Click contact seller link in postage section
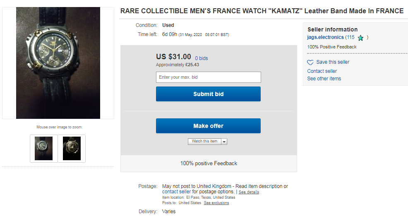 (177, 192)
